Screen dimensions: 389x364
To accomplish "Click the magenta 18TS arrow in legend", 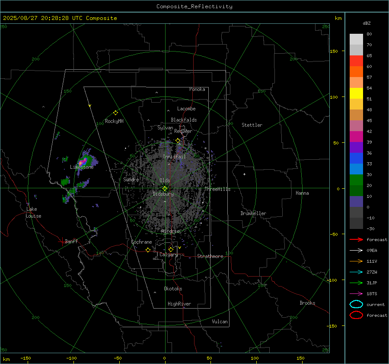I will click(356, 294).
